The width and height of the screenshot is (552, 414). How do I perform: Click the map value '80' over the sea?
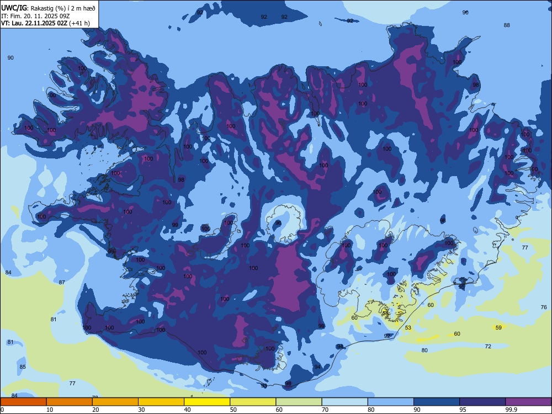coord(424,351)
